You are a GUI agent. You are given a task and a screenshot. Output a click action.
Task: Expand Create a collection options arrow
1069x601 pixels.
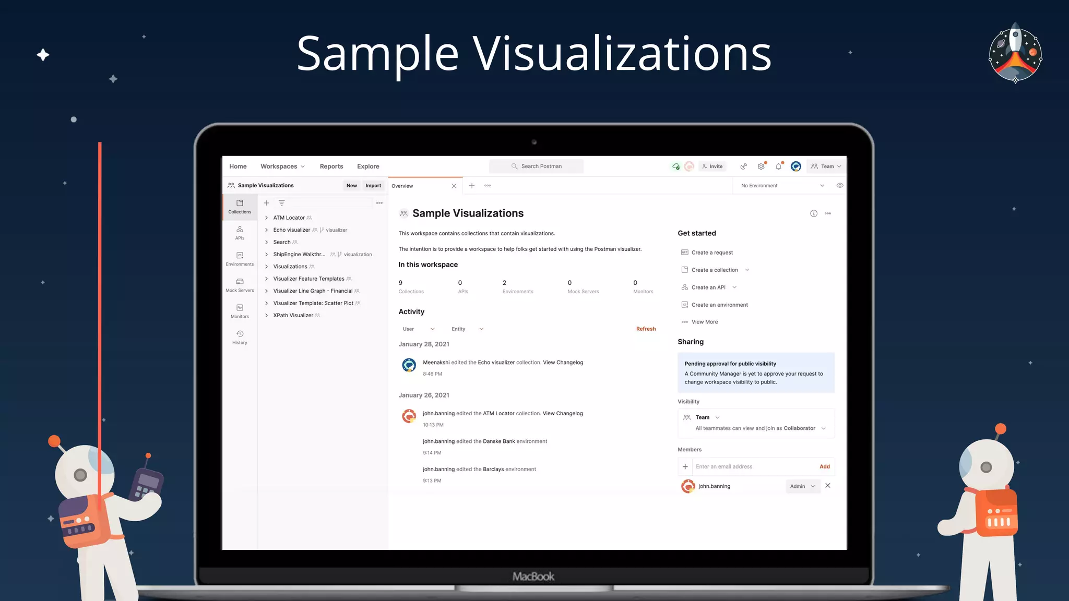(x=747, y=270)
